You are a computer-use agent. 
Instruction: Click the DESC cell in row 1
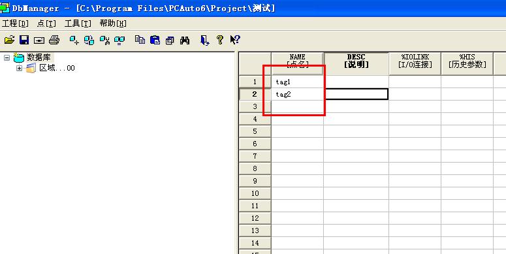point(356,82)
